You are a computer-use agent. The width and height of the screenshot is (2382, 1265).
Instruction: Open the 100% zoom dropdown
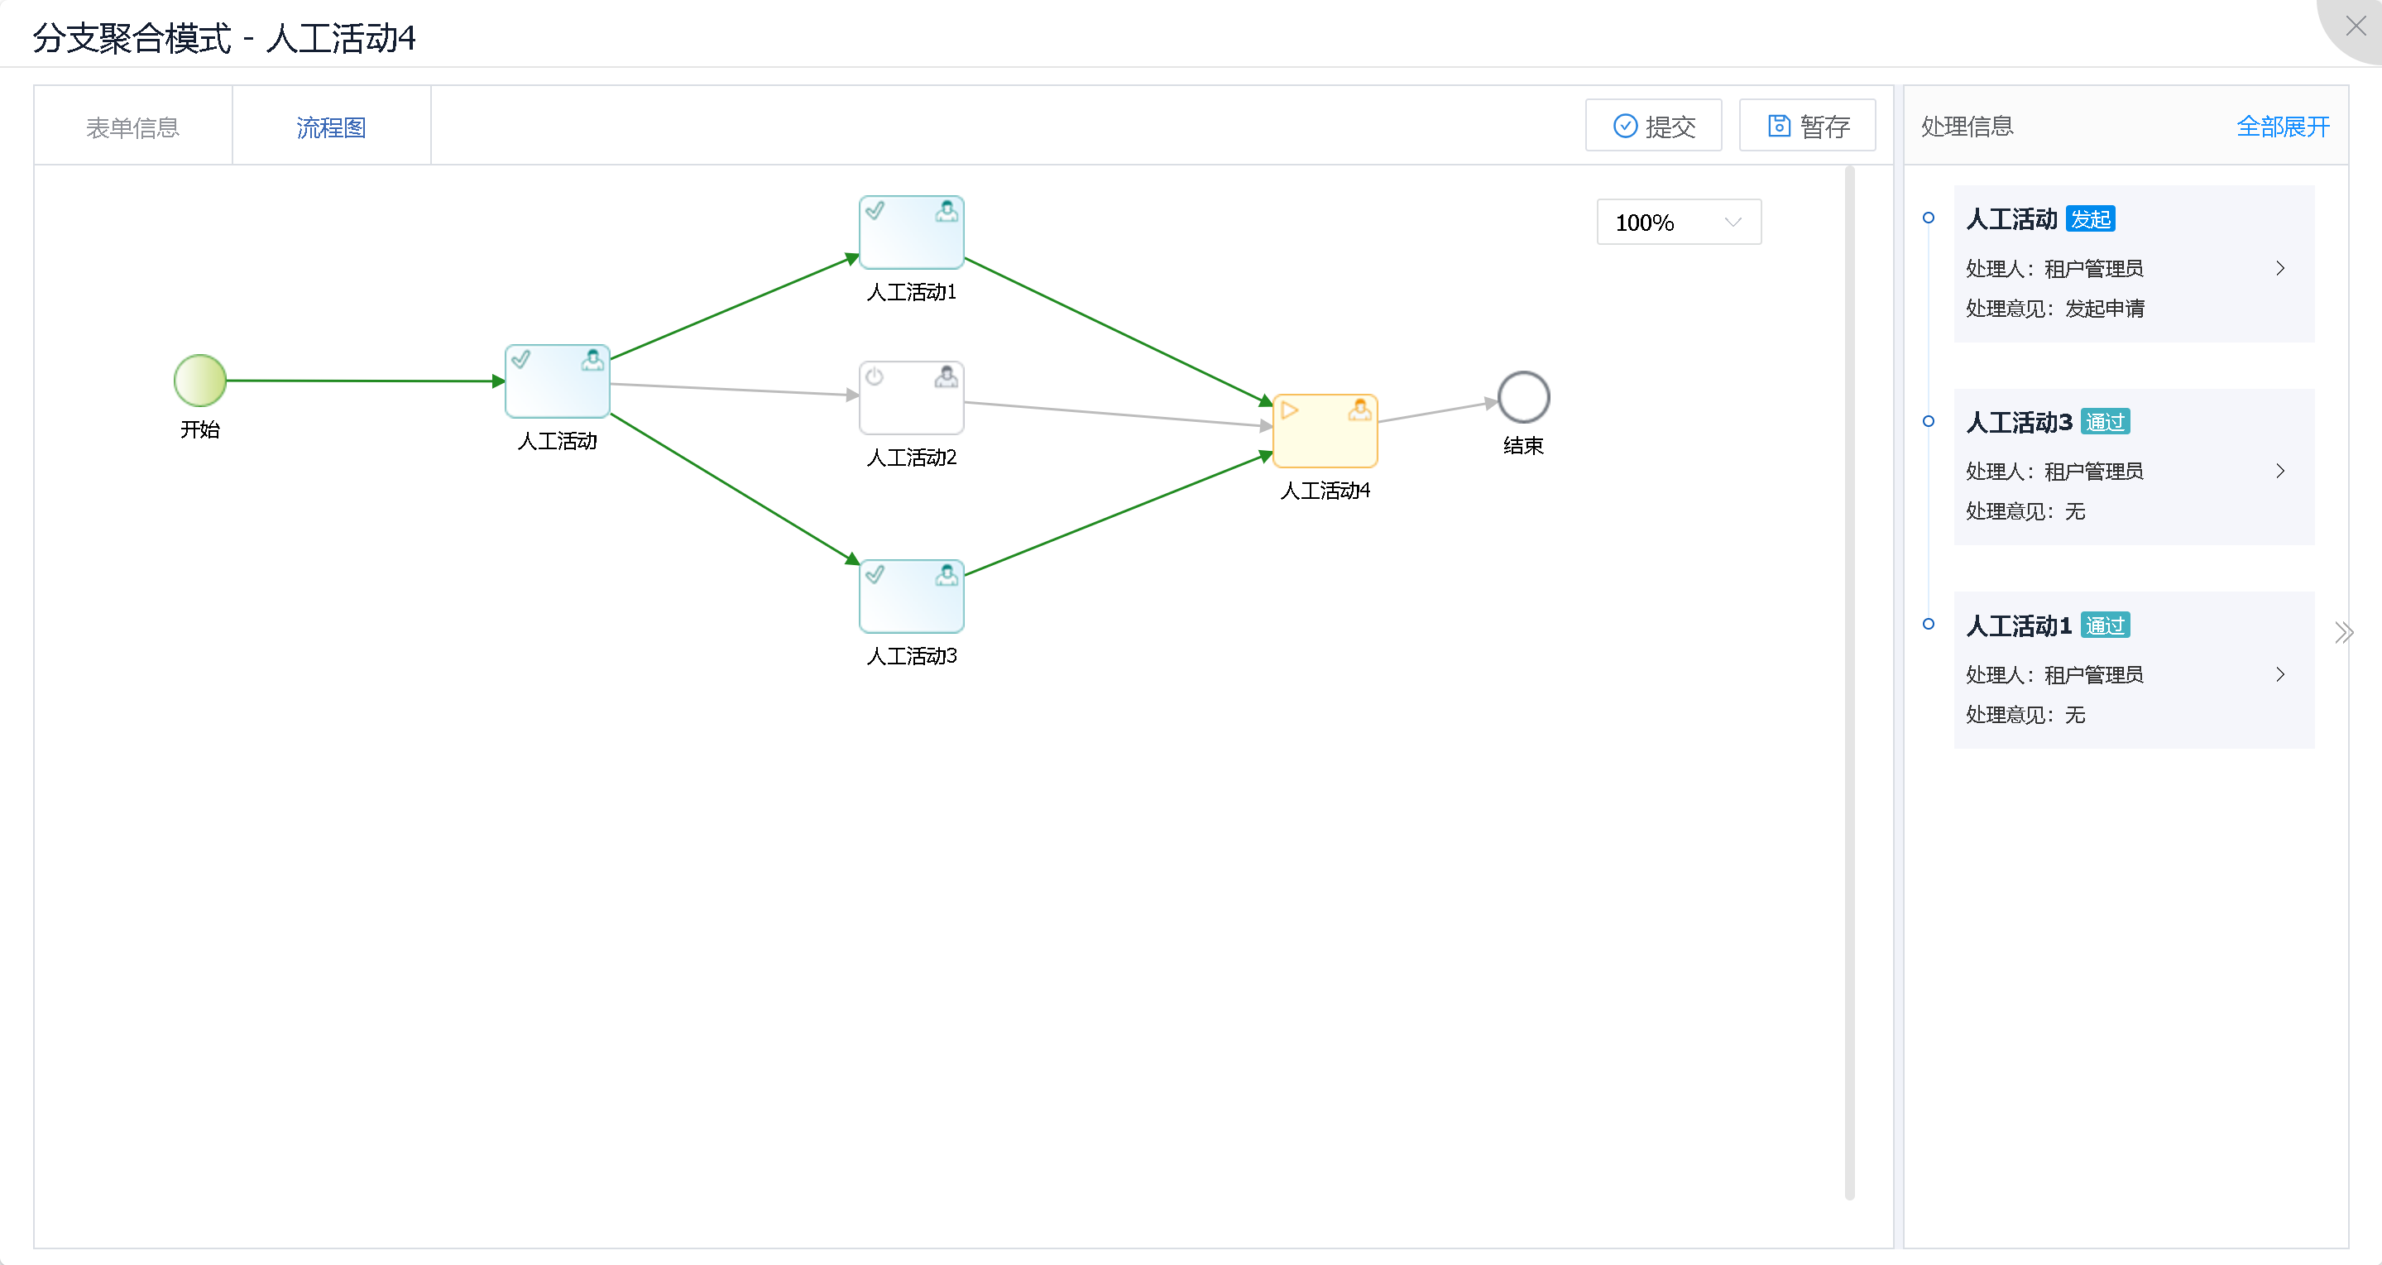click(x=1677, y=222)
